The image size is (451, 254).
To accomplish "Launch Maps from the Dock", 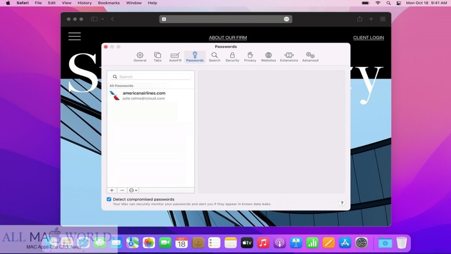I will click(x=132, y=243).
